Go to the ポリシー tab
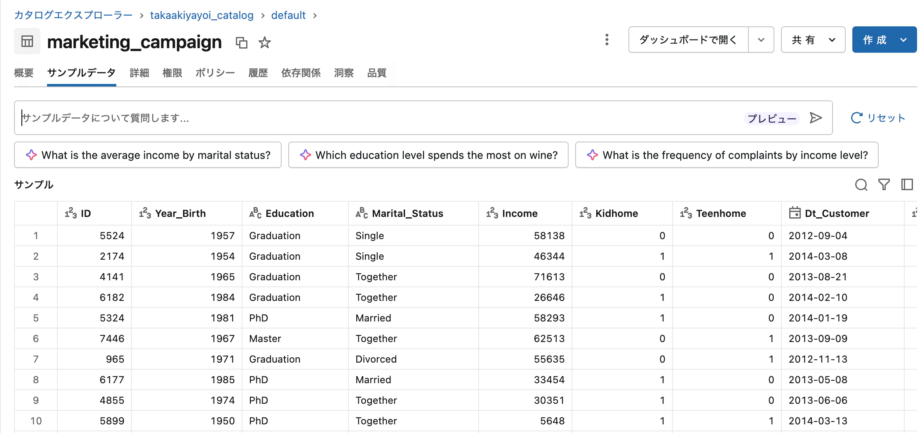922x433 pixels. [x=215, y=73]
